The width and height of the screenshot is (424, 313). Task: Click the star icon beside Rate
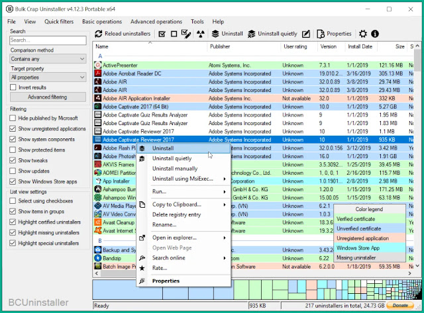142,268
